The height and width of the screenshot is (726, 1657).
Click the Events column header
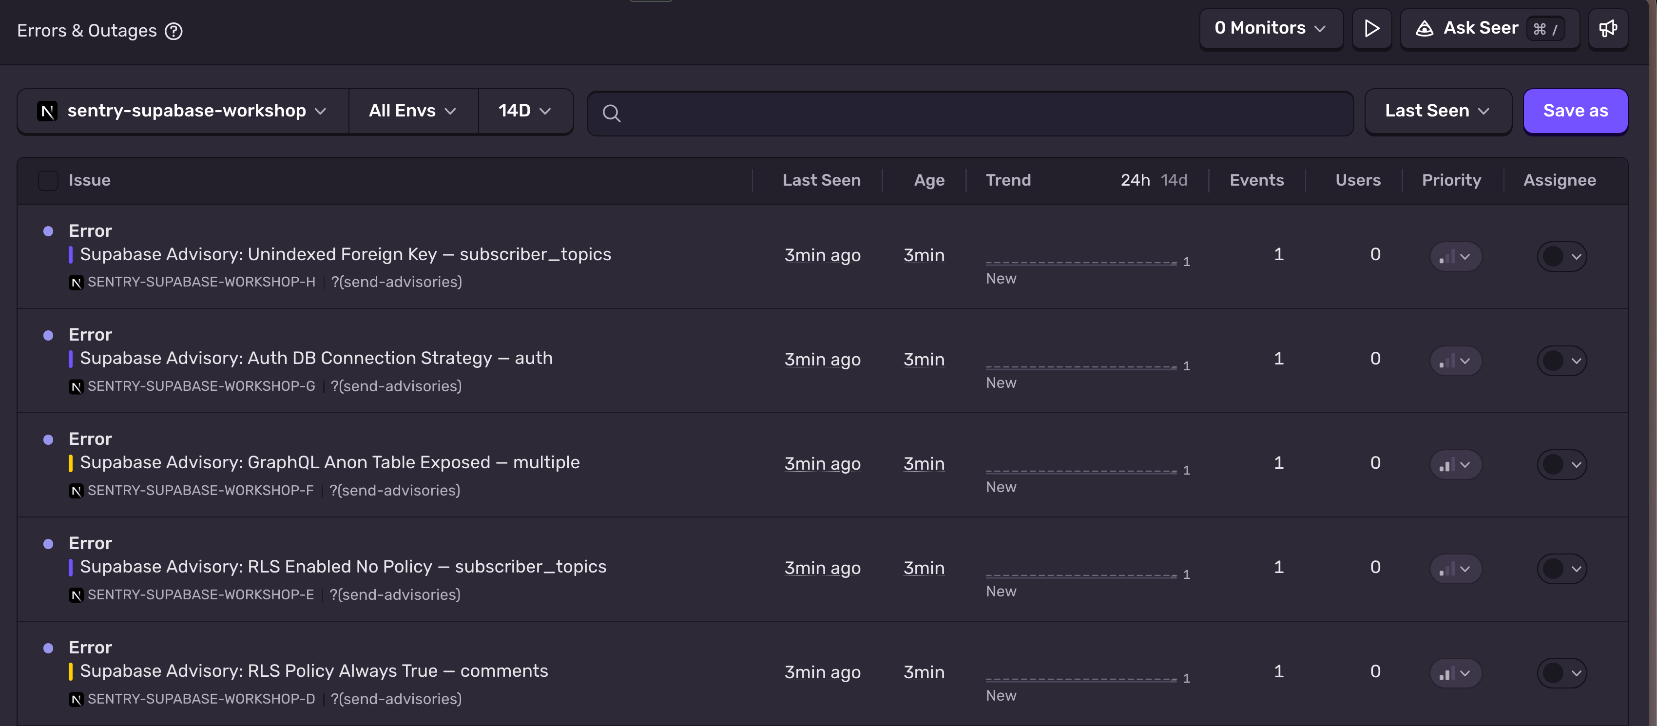click(1256, 181)
